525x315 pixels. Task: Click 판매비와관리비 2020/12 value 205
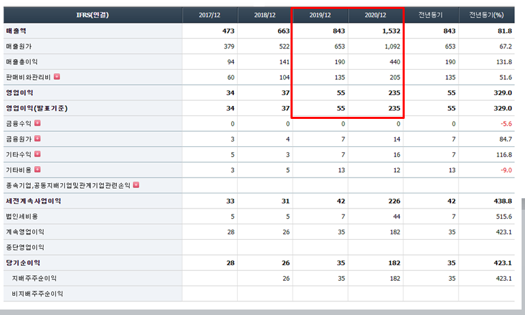pyautogui.click(x=395, y=77)
